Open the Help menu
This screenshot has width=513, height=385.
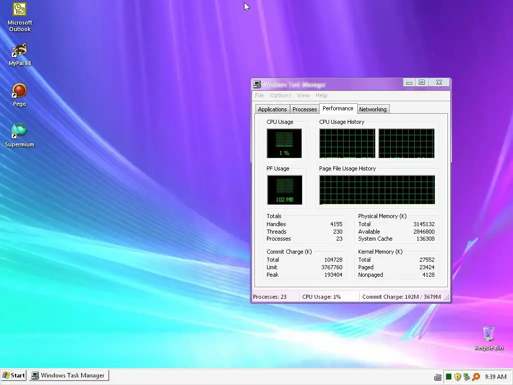pos(321,95)
